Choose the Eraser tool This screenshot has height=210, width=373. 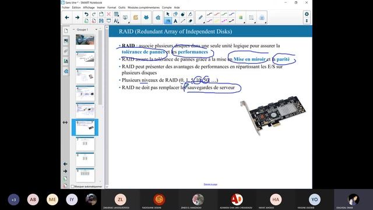point(190,21)
